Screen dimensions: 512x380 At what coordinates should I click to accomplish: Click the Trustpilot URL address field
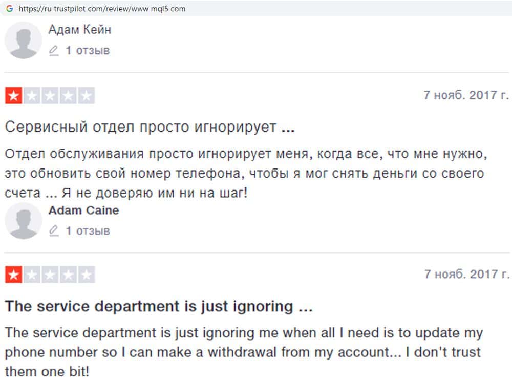pos(102,9)
